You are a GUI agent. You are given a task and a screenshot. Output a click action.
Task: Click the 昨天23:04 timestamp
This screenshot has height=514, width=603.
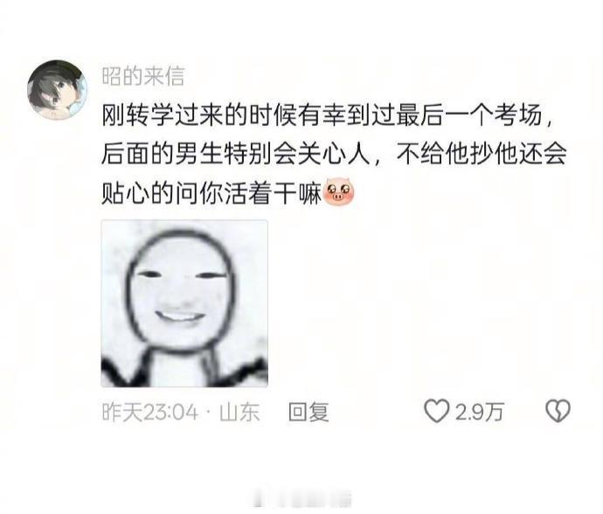tap(150, 412)
